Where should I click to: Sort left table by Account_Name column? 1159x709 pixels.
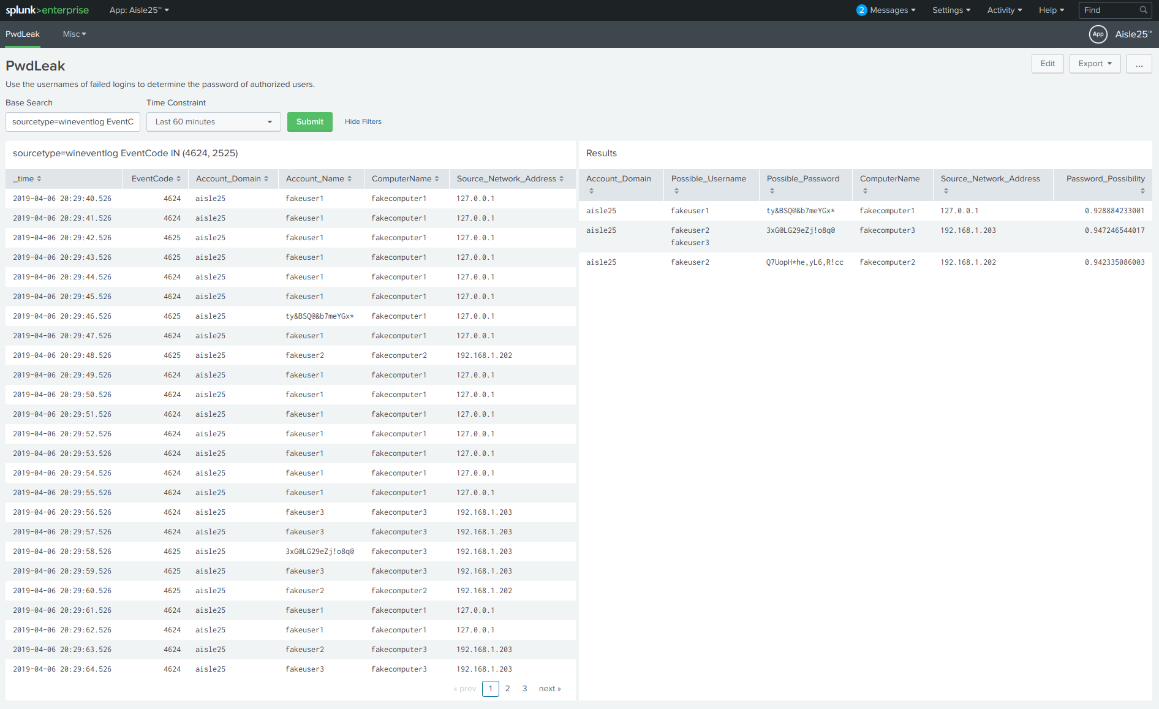(x=319, y=178)
